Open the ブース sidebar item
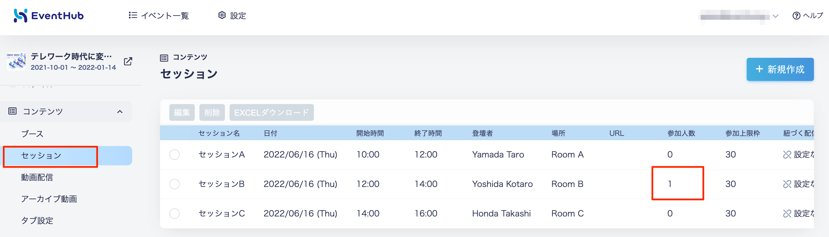The image size is (829, 237). coord(32,134)
